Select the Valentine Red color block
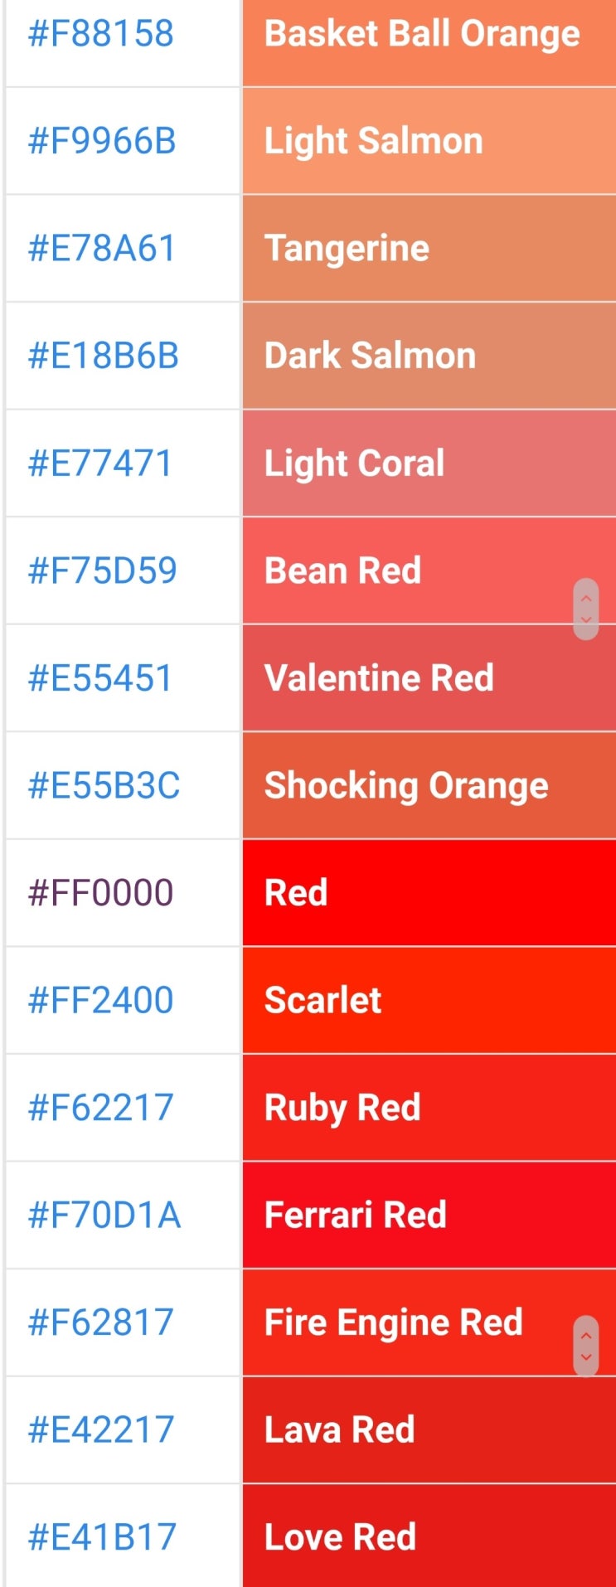The image size is (616, 1587). click(428, 677)
